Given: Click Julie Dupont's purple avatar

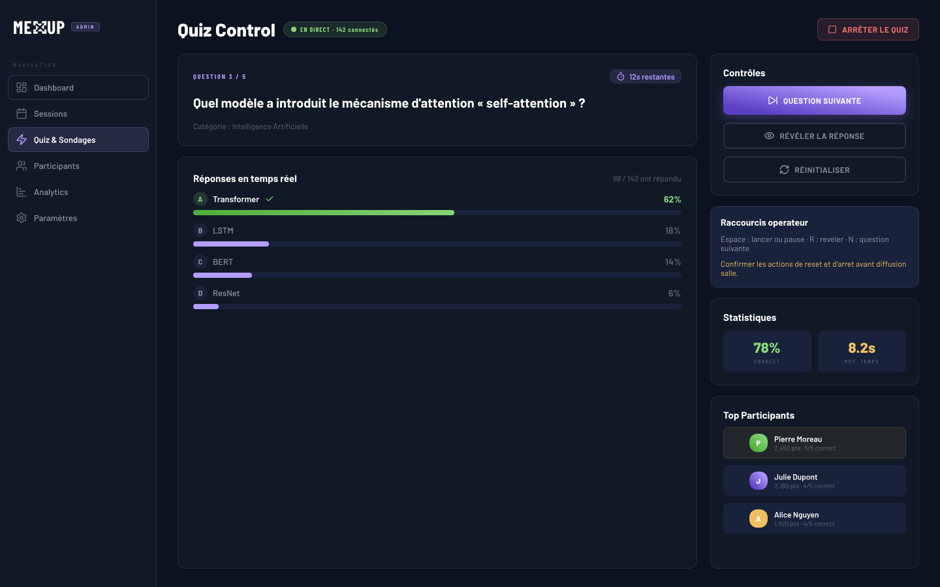Looking at the screenshot, I should 759,481.
